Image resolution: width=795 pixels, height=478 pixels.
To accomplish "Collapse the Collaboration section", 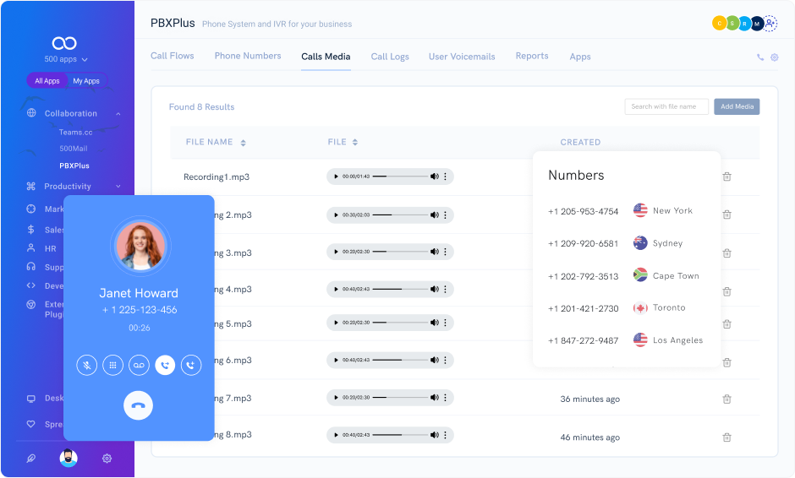I will [x=118, y=113].
